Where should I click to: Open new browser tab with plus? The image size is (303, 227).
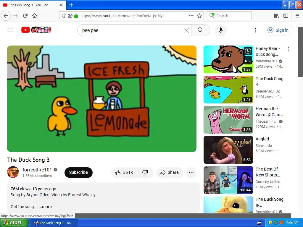pos(71,5)
